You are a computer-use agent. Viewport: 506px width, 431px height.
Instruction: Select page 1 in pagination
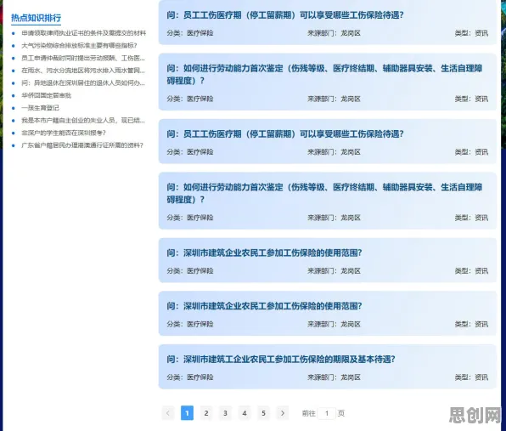187,413
